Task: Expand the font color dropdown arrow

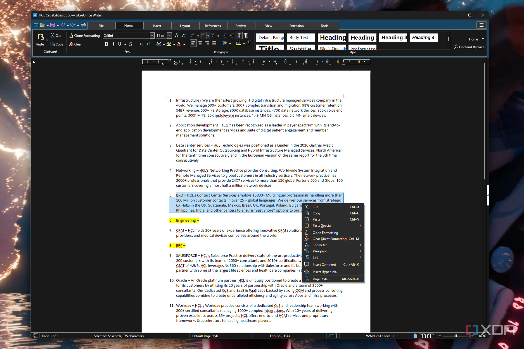Action: coord(184,44)
